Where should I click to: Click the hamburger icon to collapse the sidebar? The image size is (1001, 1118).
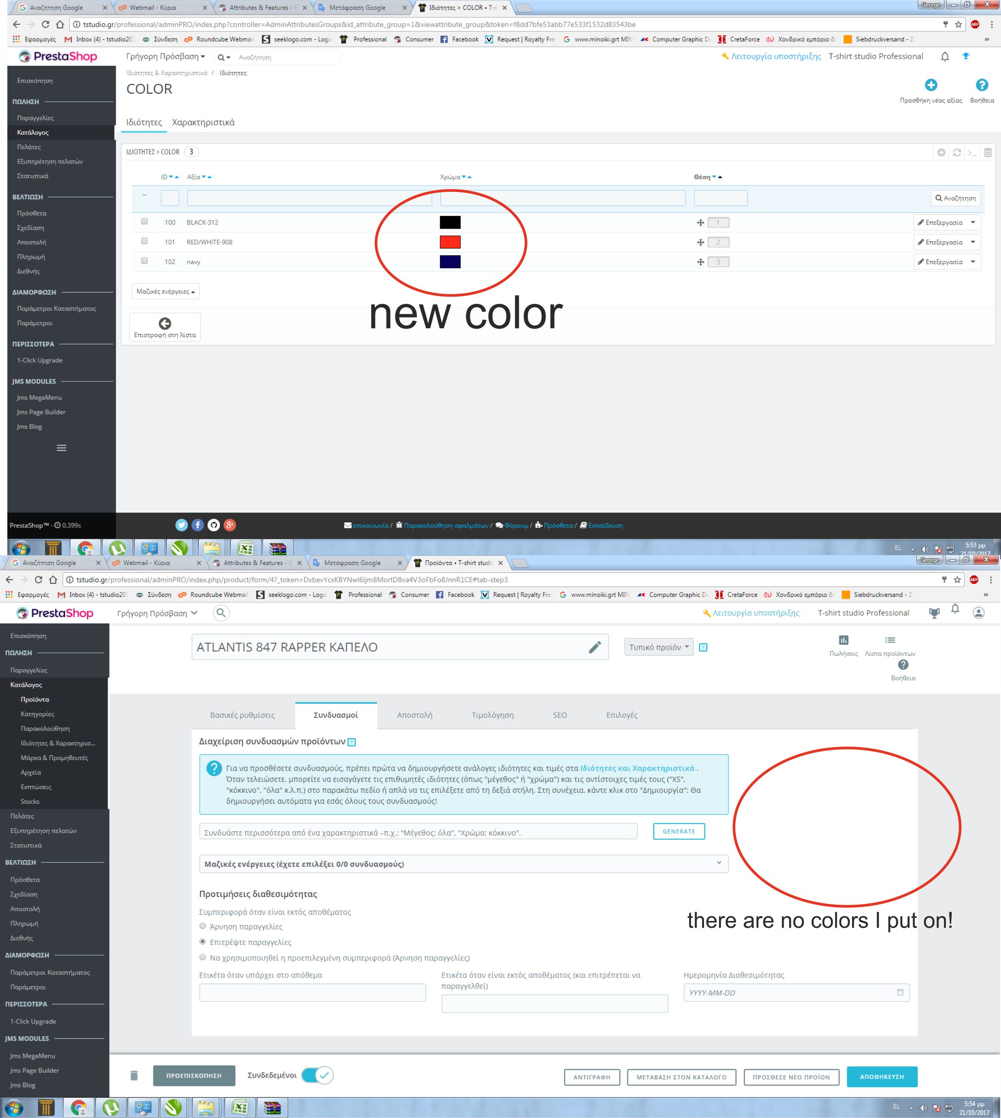click(x=62, y=448)
